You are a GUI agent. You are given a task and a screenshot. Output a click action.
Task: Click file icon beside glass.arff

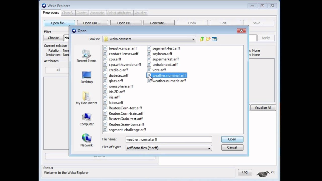[105, 81]
